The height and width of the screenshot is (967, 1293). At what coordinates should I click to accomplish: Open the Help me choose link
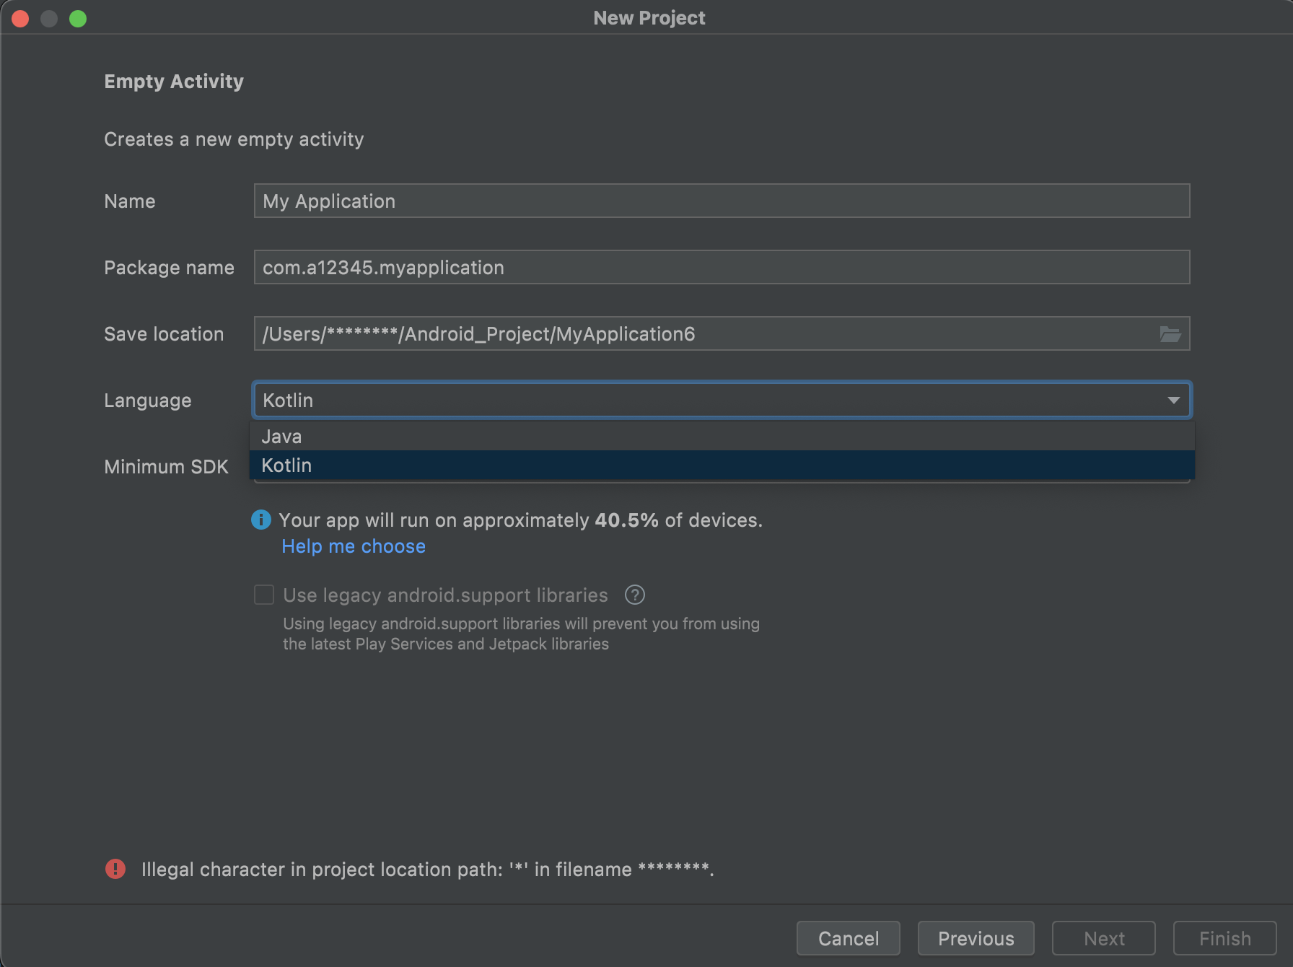pyautogui.click(x=354, y=546)
